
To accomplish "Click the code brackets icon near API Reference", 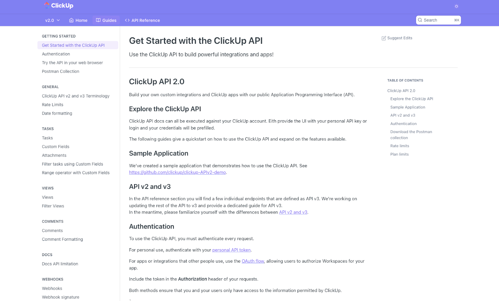I will click(x=127, y=20).
